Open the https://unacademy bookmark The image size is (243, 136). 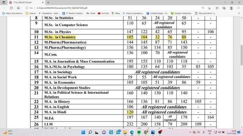(x=133, y=14)
